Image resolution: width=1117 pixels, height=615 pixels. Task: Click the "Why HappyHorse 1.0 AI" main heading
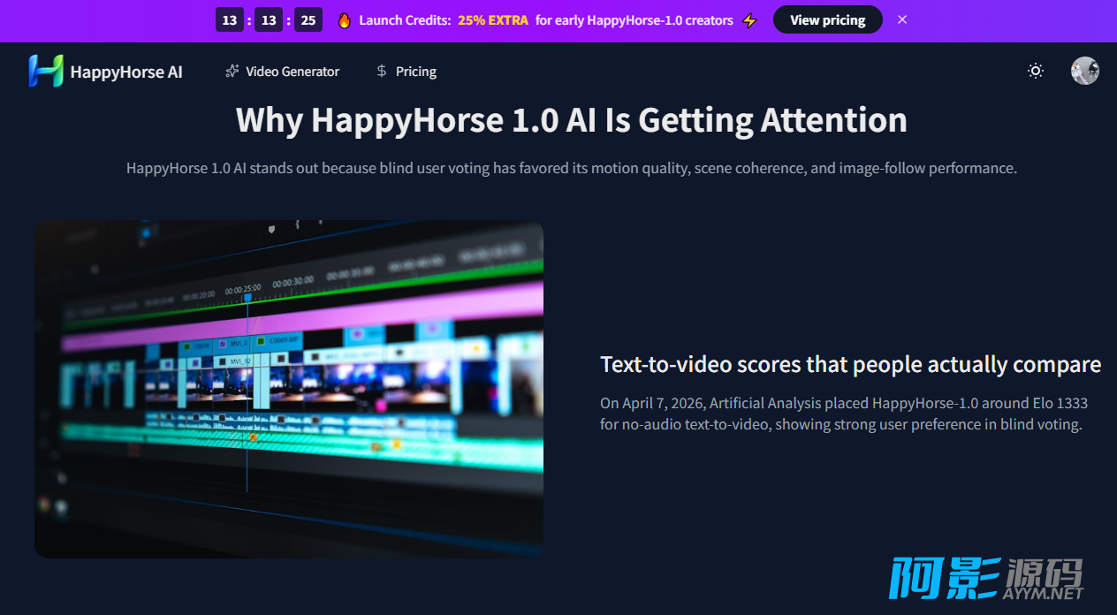pos(571,120)
